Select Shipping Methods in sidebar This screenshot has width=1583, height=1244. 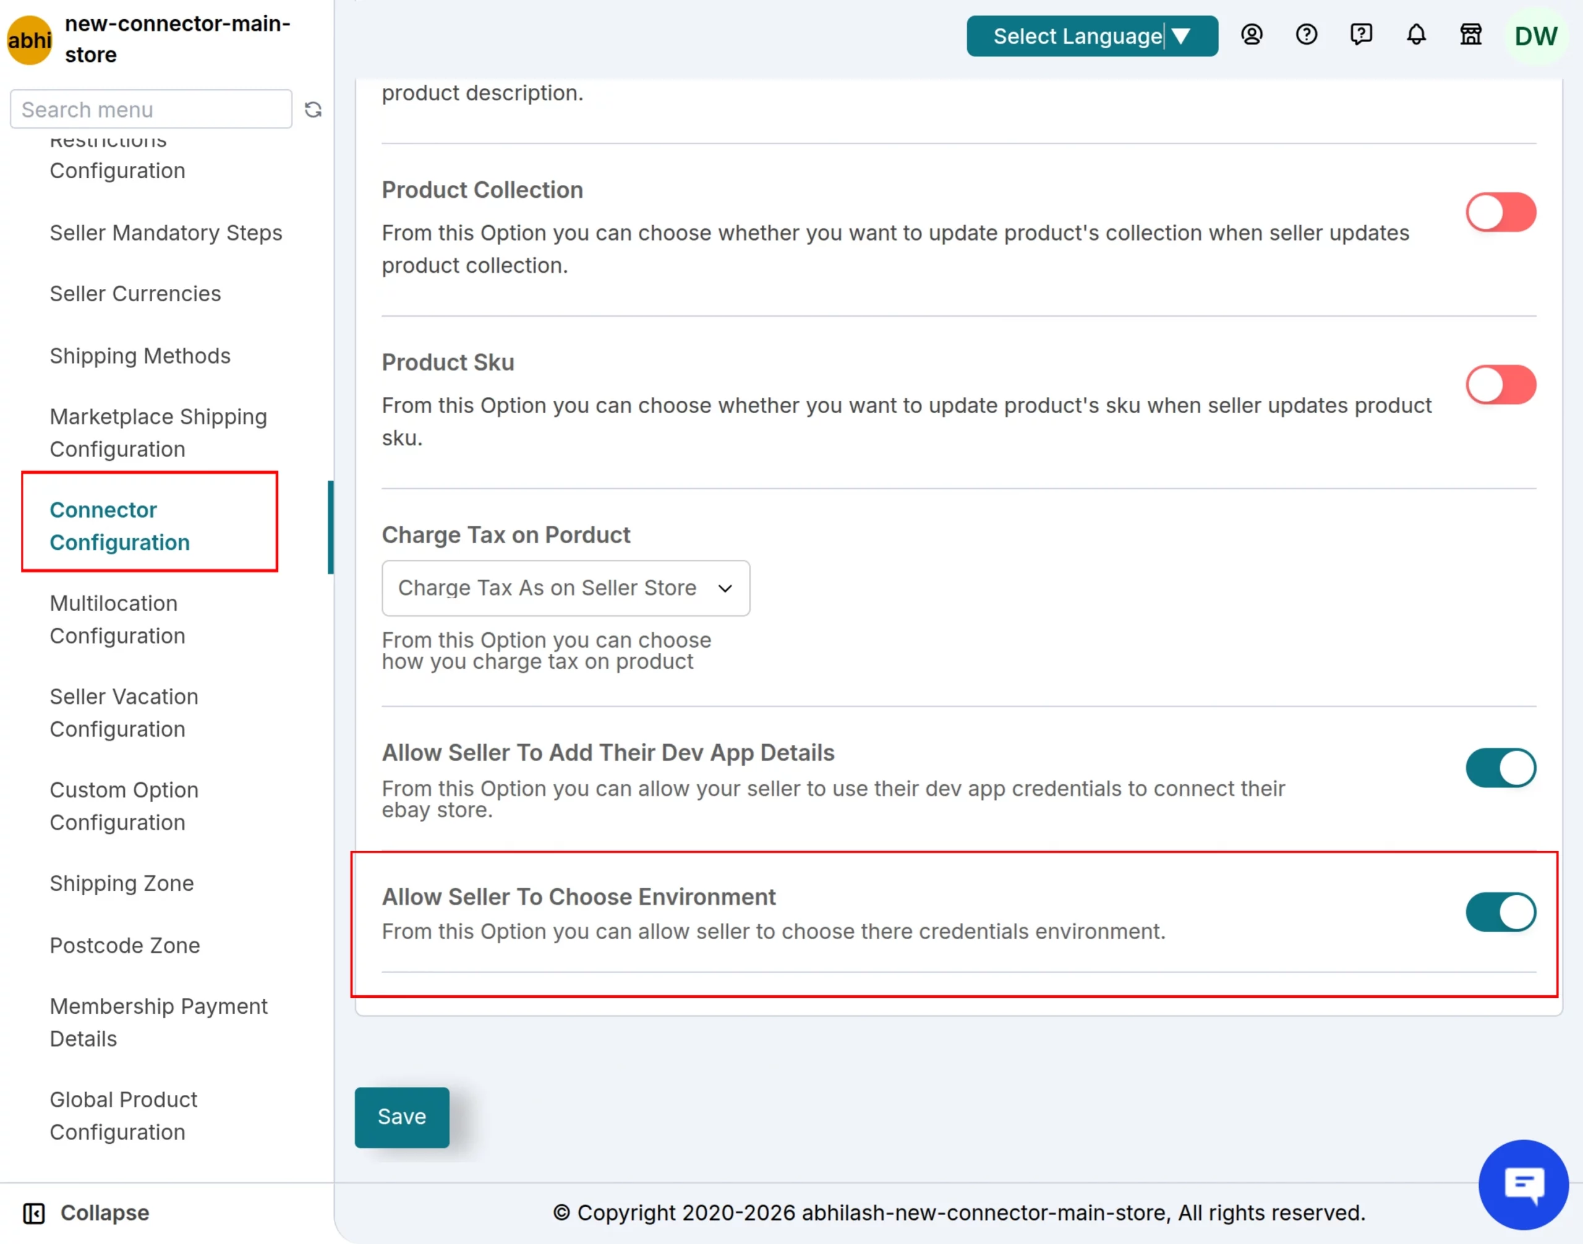pyautogui.click(x=140, y=356)
